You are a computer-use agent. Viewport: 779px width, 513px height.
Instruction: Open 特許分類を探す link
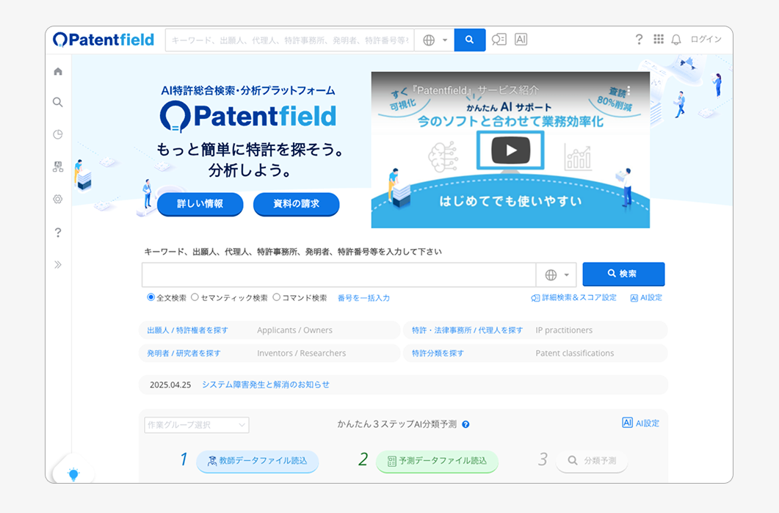438,353
